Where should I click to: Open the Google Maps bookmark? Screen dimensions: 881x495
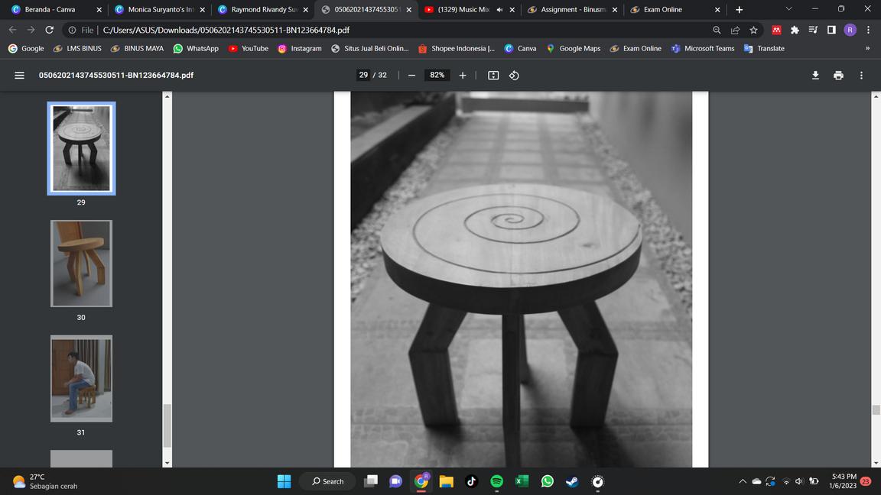(574, 48)
